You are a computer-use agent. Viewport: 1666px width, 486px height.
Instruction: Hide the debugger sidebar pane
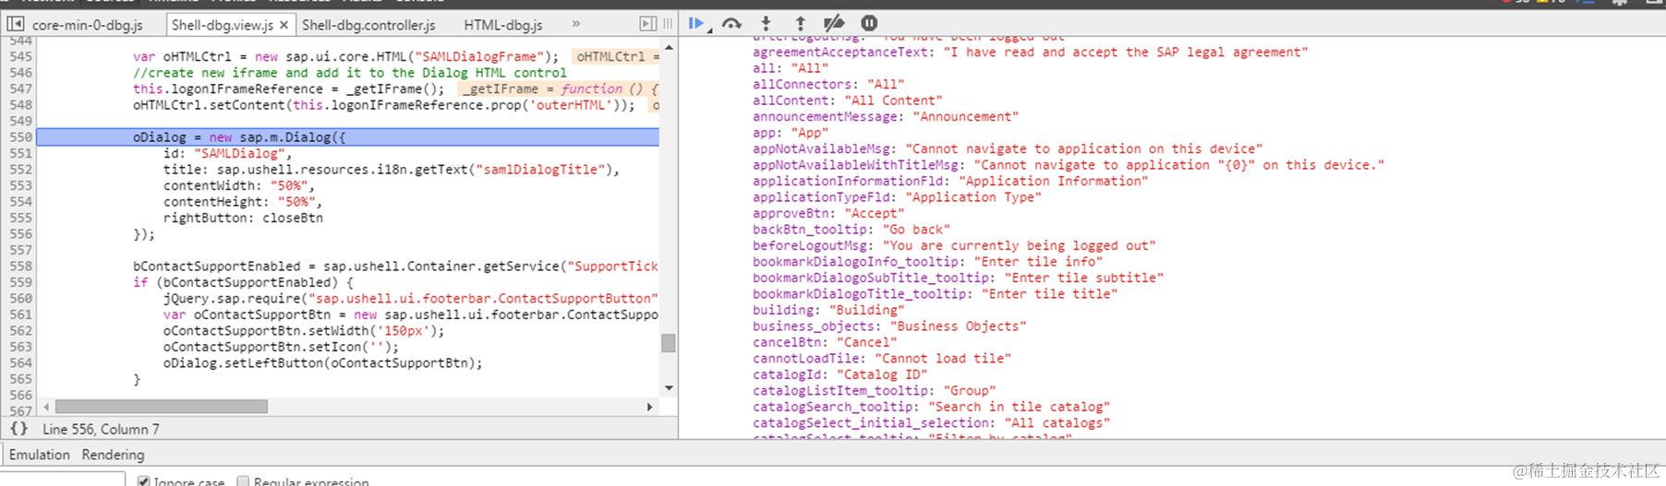tap(648, 24)
